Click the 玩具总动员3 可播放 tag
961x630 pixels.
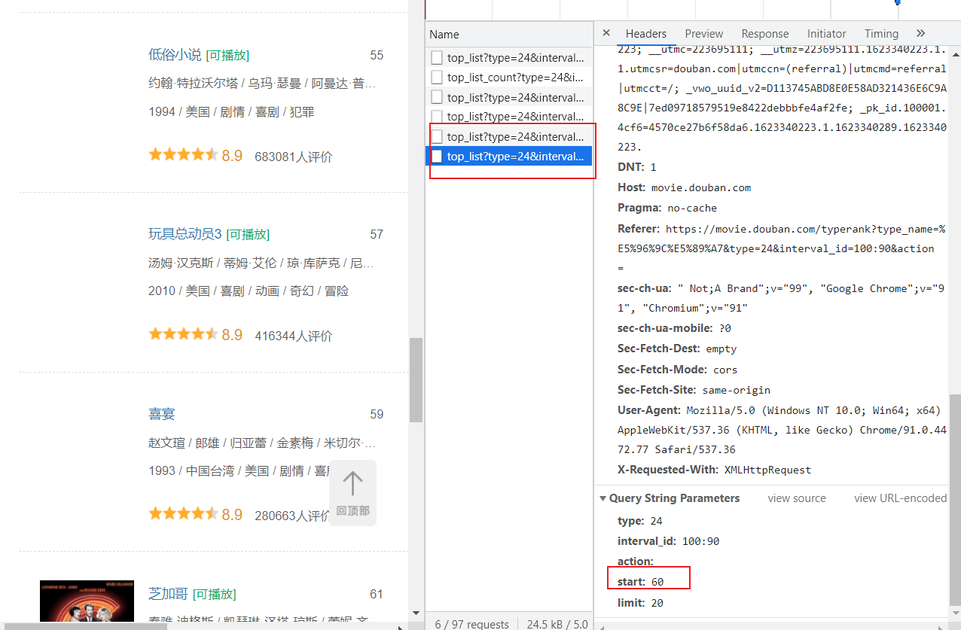(248, 235)
